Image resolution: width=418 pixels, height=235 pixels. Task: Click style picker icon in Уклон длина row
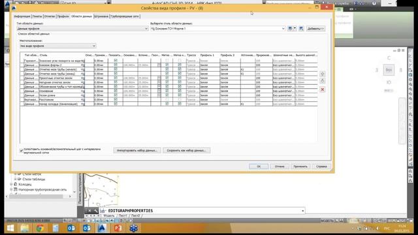tap(83, 95)
